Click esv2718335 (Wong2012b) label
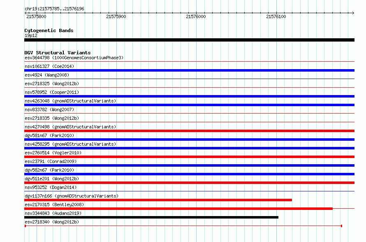 (x=52, y=118)
